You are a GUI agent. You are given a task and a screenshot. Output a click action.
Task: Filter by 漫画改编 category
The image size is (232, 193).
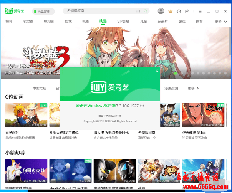[x=171, y=89]
